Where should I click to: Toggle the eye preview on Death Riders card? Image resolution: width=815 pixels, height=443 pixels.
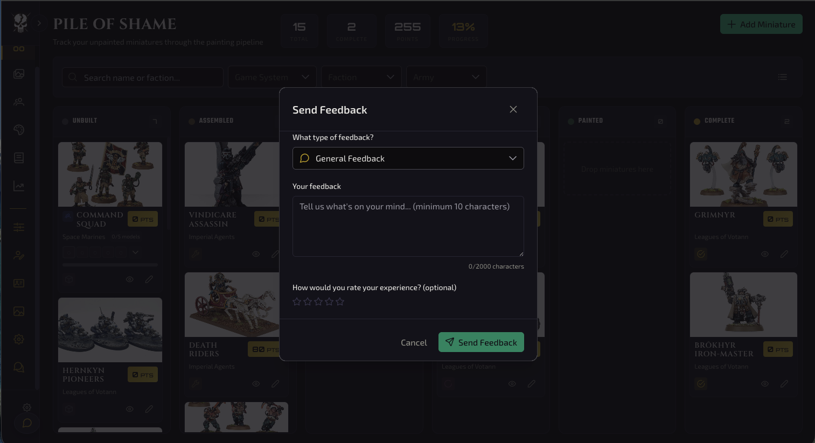coord(256,383)
